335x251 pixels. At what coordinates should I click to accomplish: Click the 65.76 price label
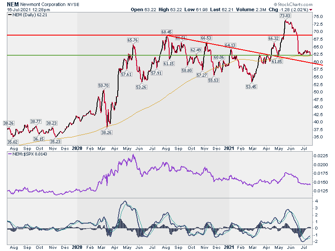[x=132, y=40]
